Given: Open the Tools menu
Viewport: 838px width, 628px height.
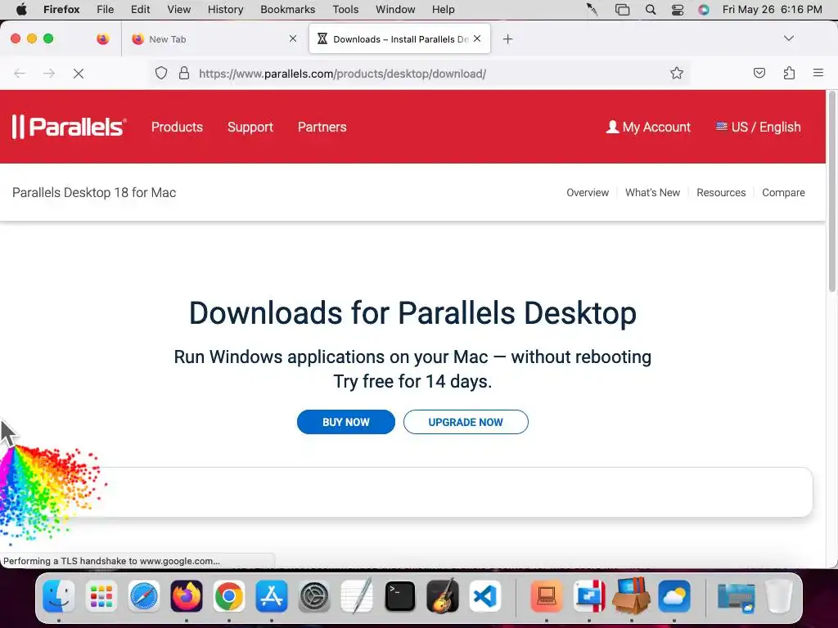Looking at the screenshot, I should 346,10.
